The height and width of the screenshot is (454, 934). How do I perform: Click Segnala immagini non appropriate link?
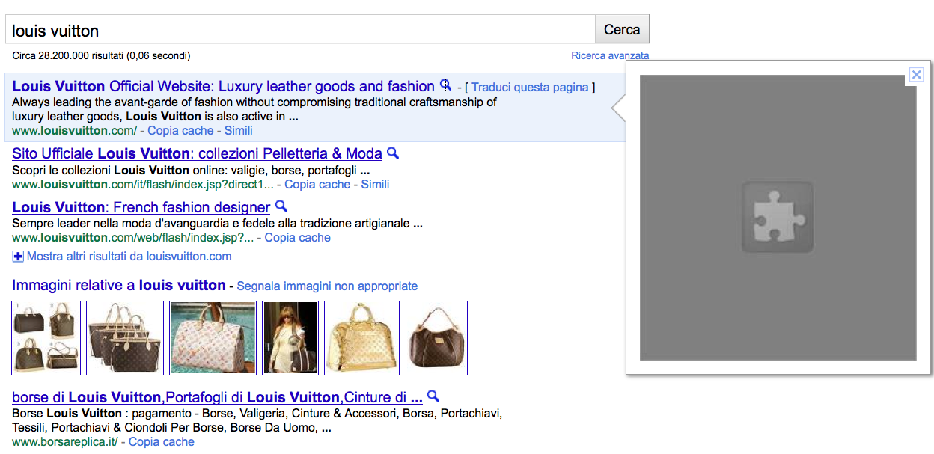(327, 286)
